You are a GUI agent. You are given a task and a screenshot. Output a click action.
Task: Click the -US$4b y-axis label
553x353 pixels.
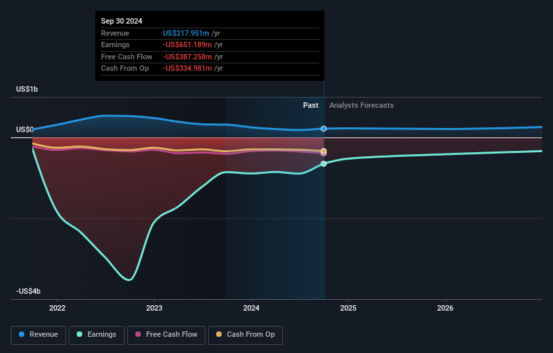pos(28,291)
